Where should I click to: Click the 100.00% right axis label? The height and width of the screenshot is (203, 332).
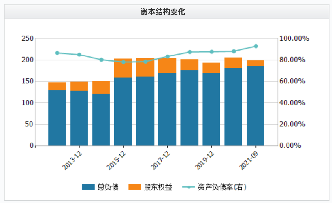tap(294, 39)
